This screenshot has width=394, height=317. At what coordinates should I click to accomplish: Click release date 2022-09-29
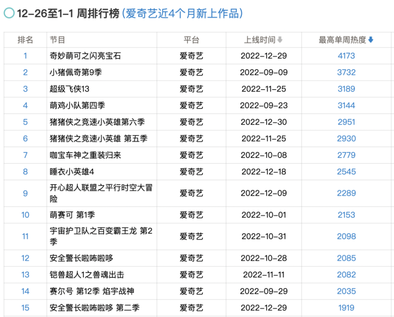pos(264,291)
